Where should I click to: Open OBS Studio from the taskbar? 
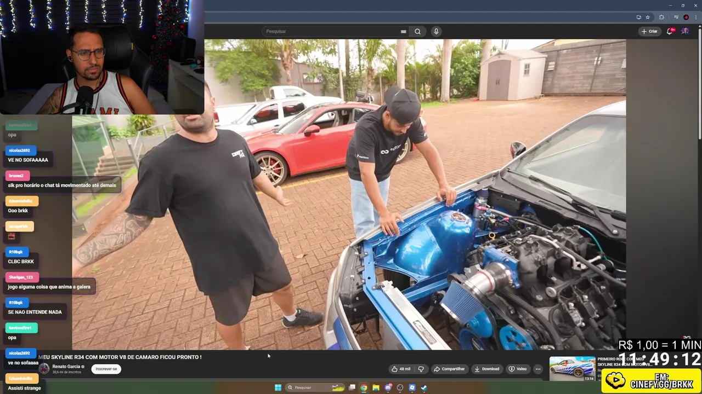[x=400, y=387]
